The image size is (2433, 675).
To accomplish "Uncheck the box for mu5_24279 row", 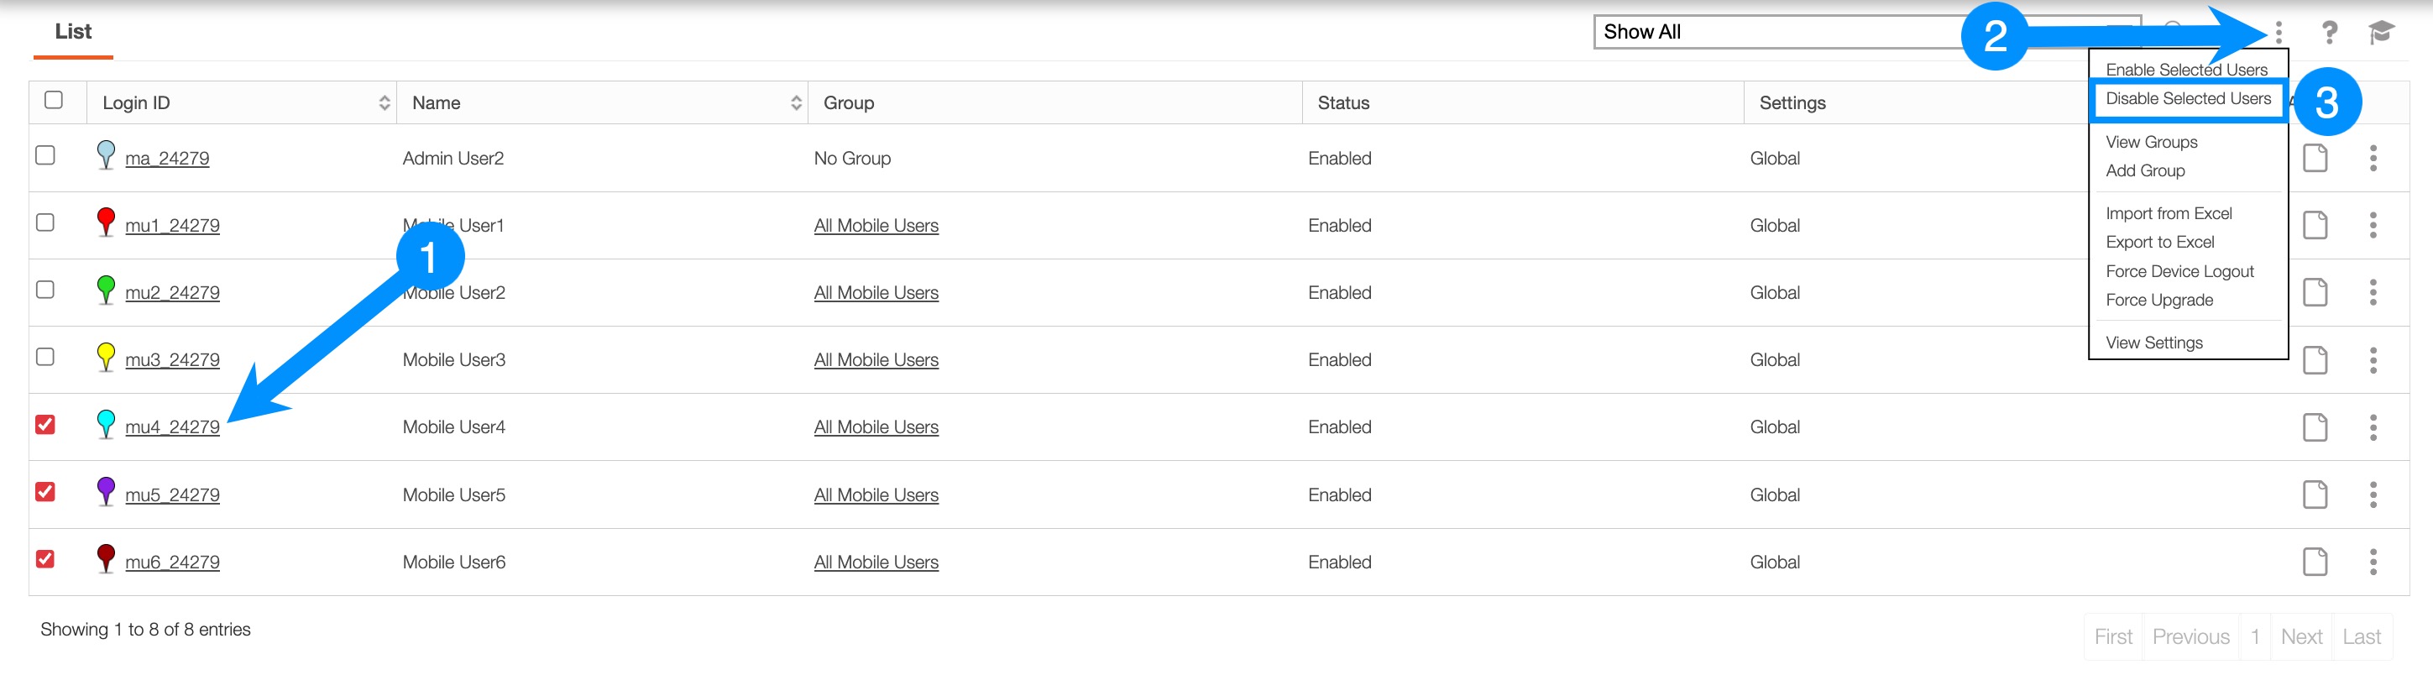I will tap(45, 492).
